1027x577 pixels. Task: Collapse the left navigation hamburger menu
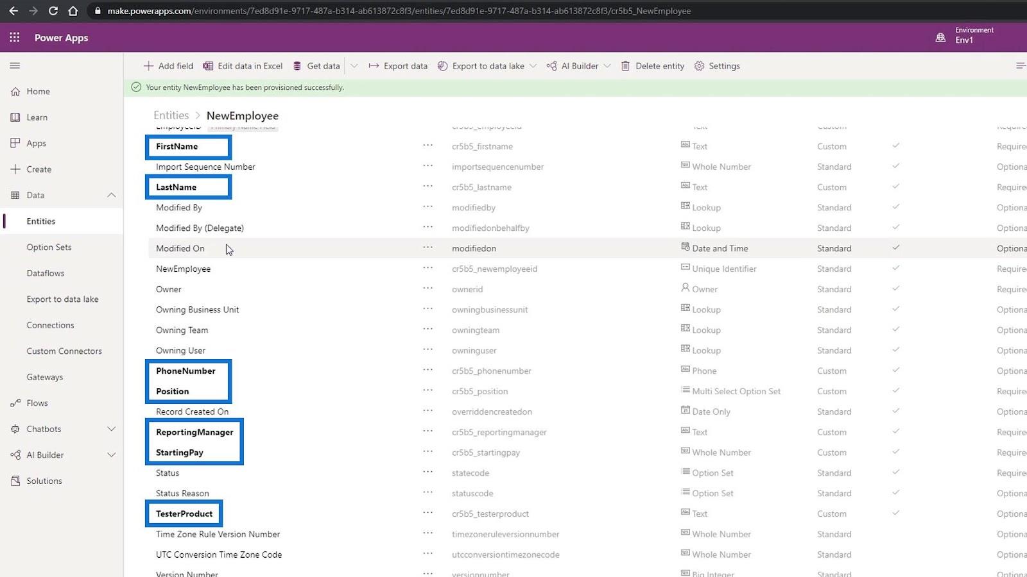(x=15, y=65)
